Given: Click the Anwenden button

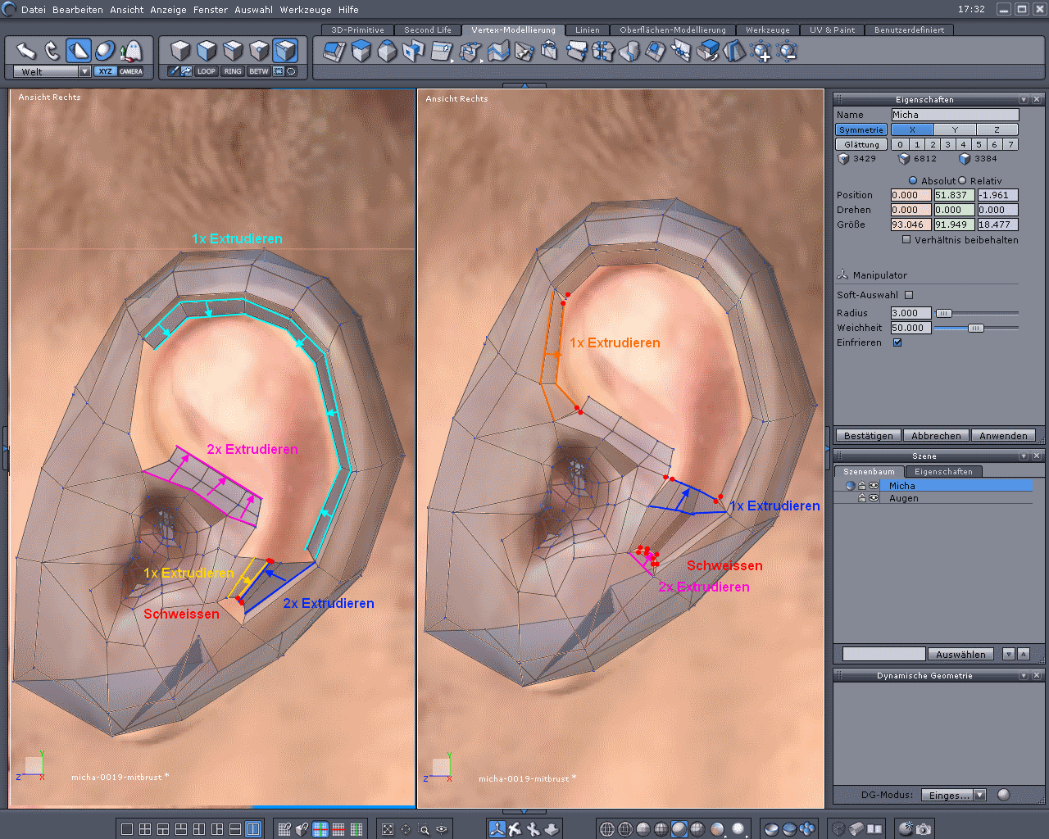Looking at the screenshot, I should pyautogui.click(x=1003, y=436).
